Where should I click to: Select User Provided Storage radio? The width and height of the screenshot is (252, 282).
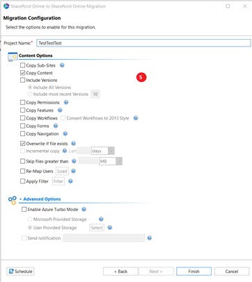pyautogui.click(x=30, y=228)
